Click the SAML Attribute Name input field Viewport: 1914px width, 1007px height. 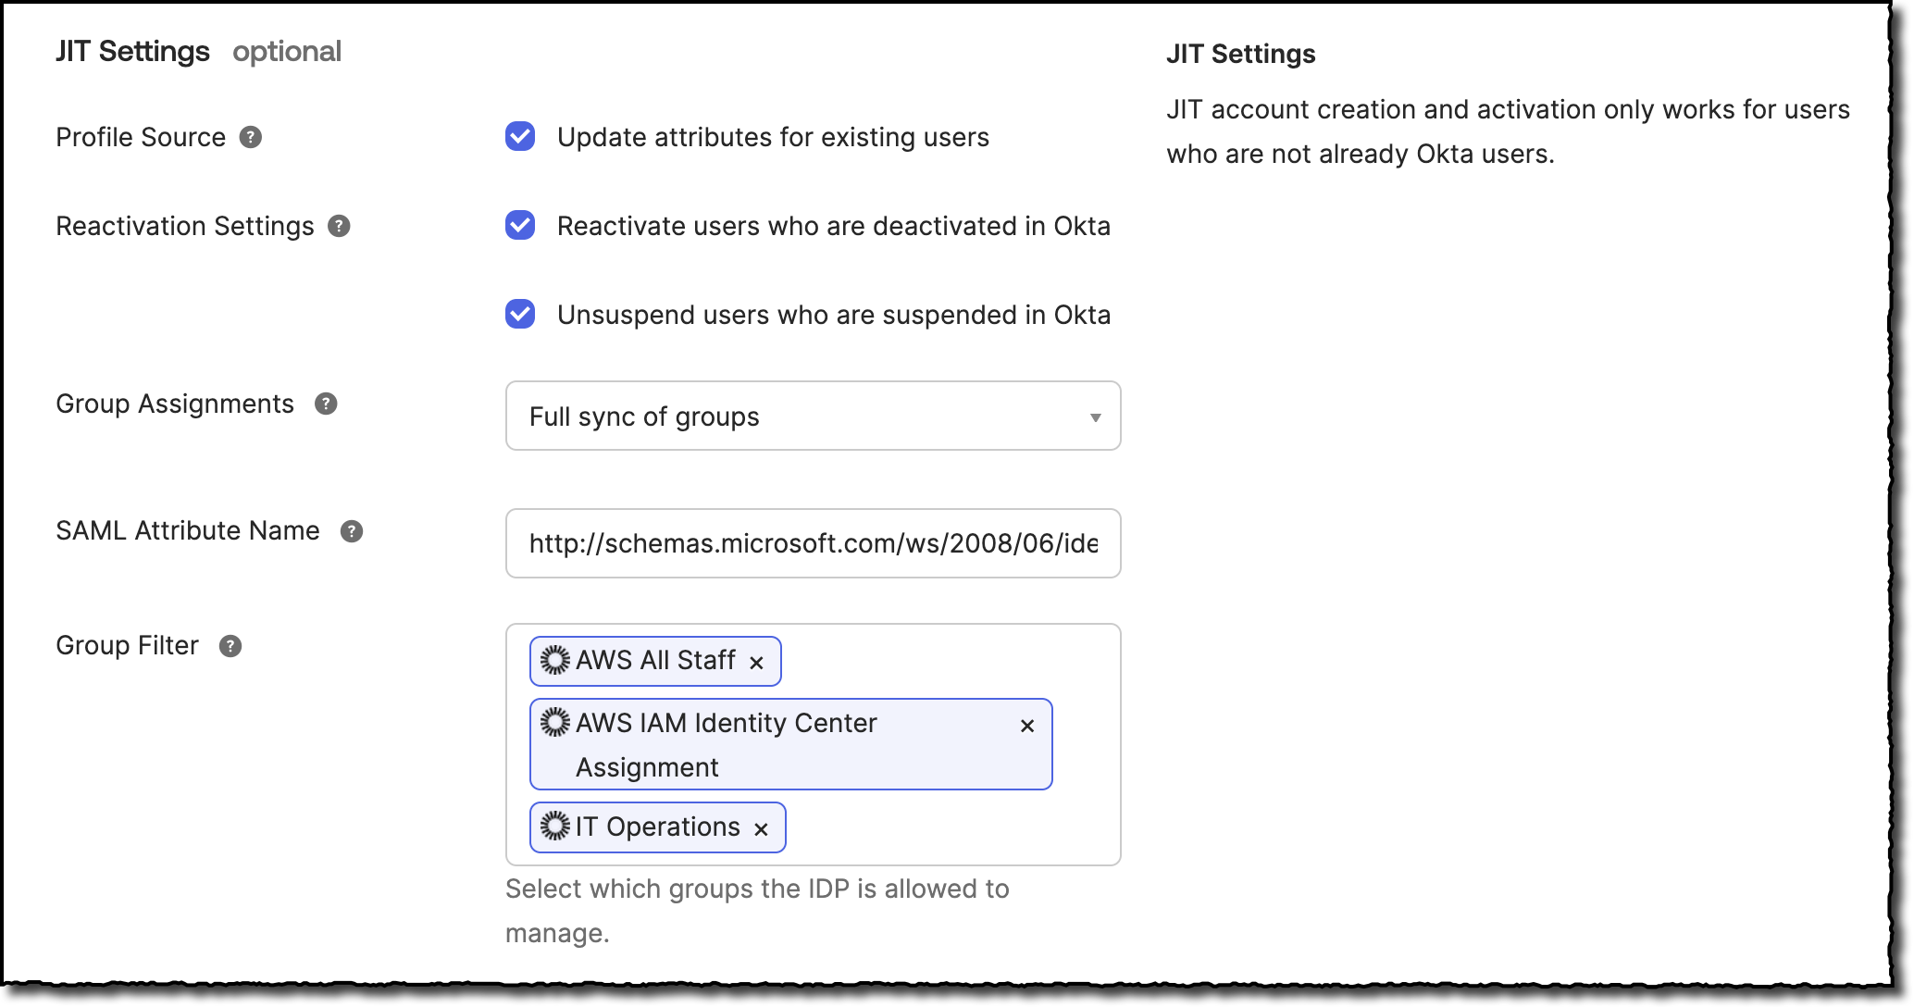click(813, 543)
